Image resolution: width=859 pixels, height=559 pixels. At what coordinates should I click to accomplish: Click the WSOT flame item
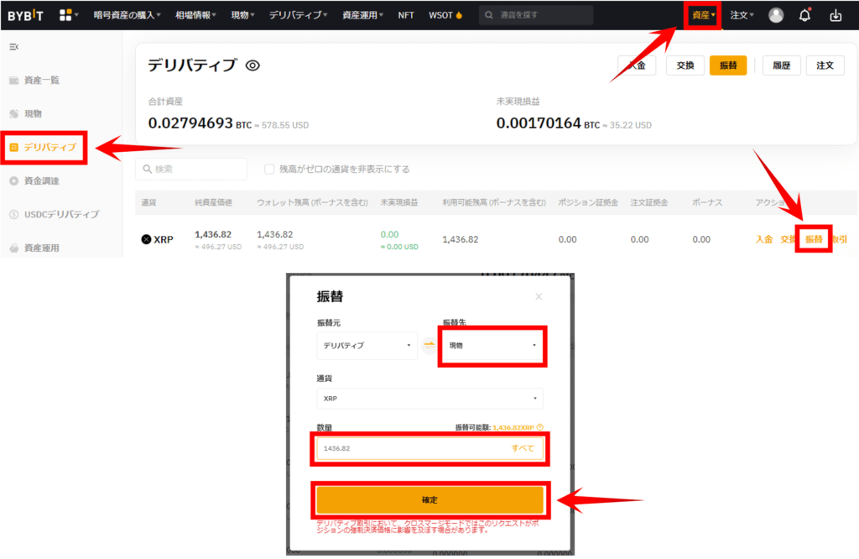tap(445, 15)
